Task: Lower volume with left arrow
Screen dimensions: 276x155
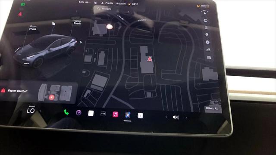Action: (166, 117)
